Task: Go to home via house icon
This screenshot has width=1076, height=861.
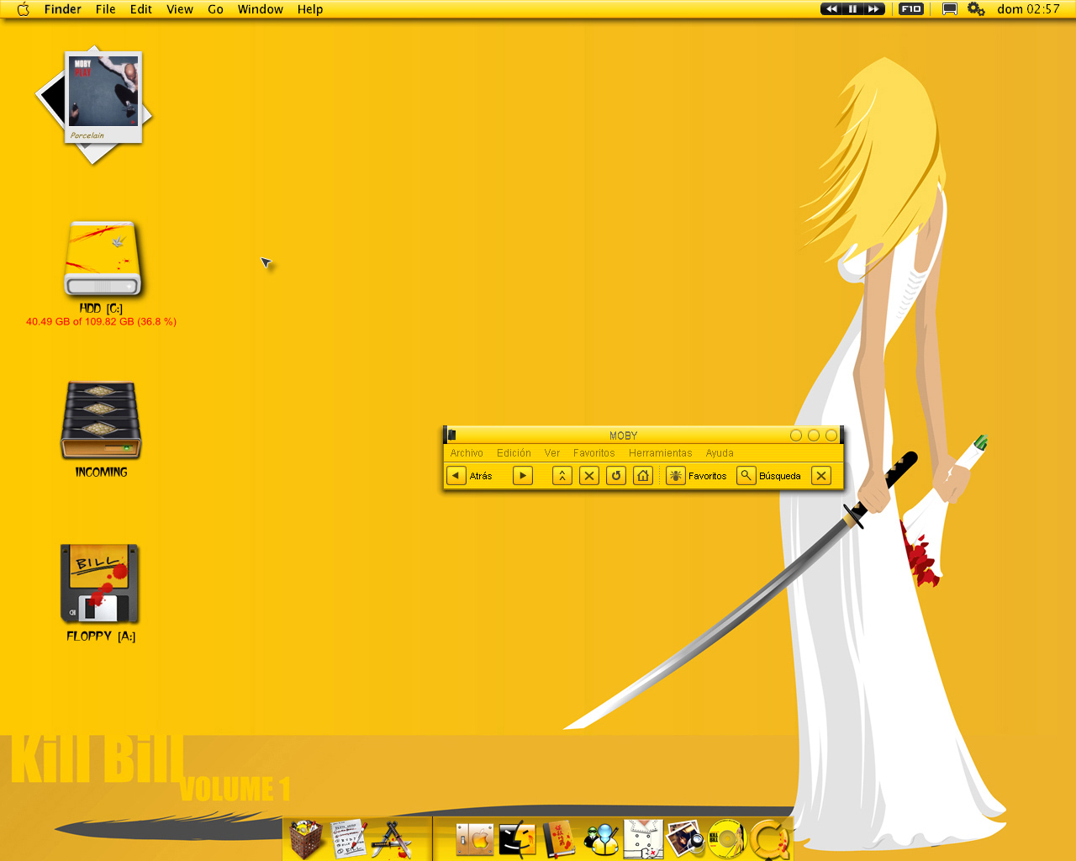Action: [643, 476]
